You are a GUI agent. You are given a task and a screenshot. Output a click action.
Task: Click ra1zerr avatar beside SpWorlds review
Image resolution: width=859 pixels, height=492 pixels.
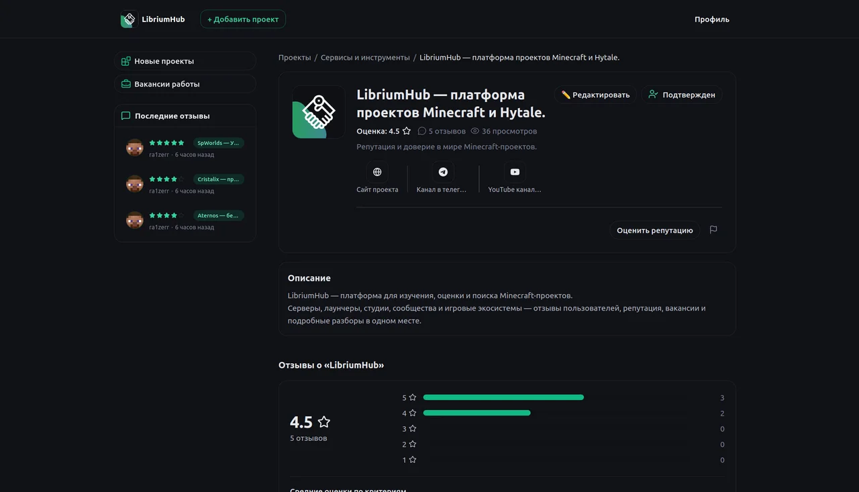pyautogui.click(x=135, y=148)
